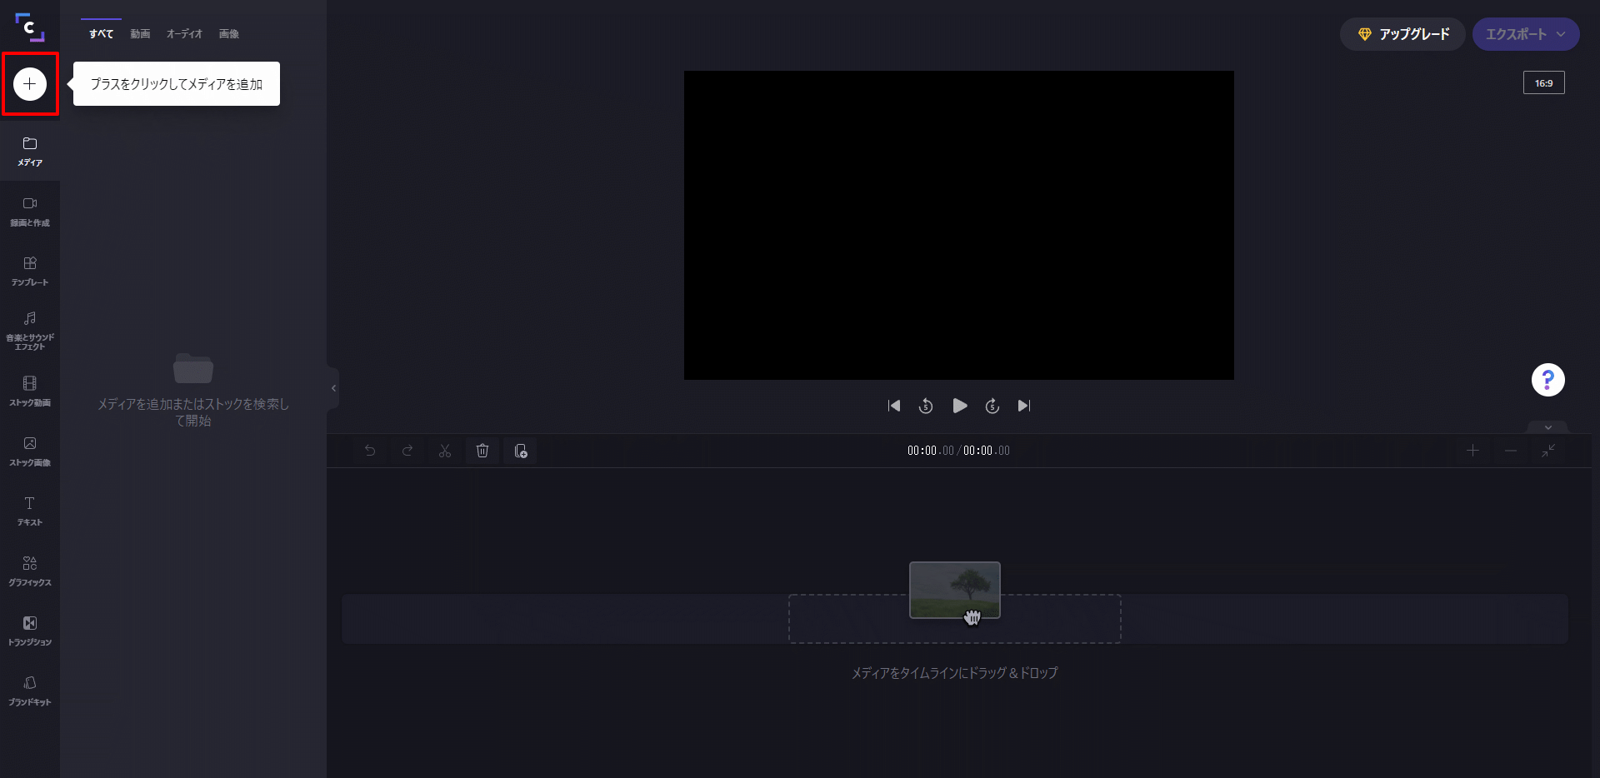Open the グラフィックス sidebar panel
Viewport: 1600px width, 778px height.
[30, 571]
